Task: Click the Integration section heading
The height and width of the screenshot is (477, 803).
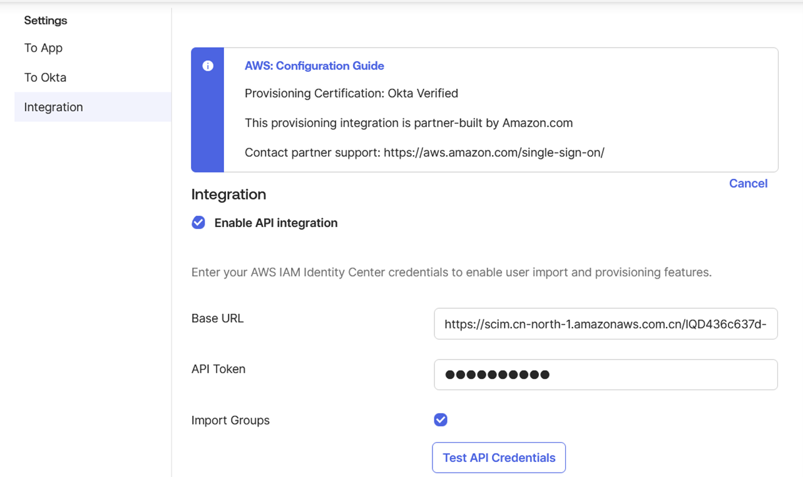Action: (228, 194)
